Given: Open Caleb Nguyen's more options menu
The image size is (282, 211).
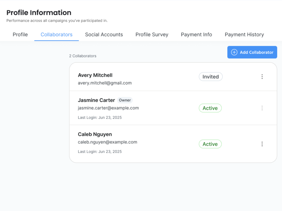Looking at the screenshot, I should (262, 144).
